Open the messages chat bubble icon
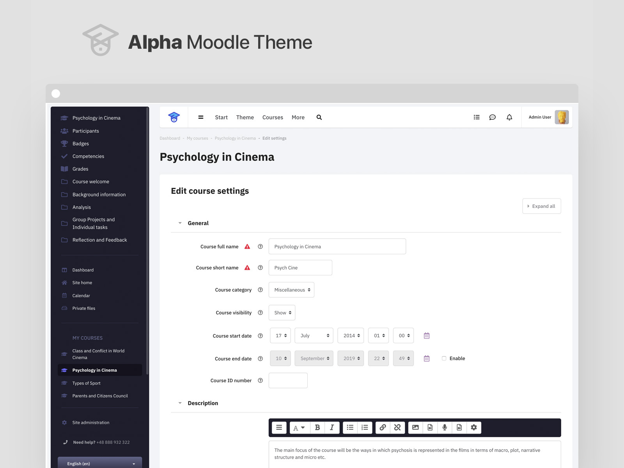The height and width of the screenshot is (468, 624). (492, 117)
